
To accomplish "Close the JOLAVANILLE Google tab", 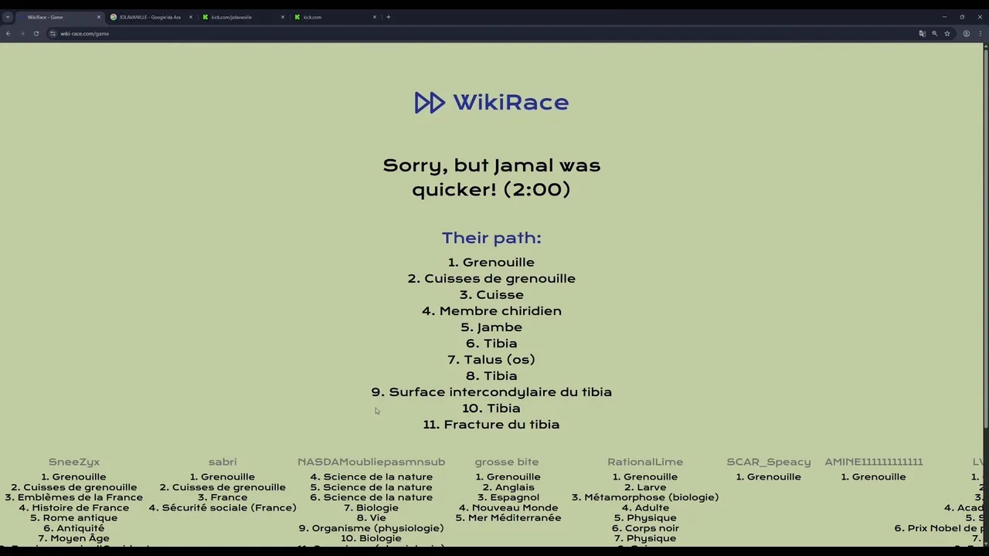I will pos(190,17).
